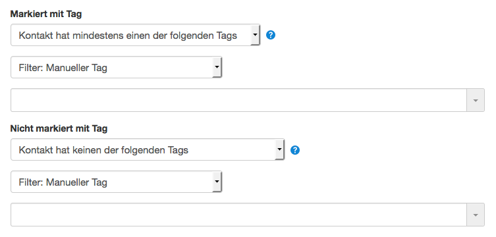Click the 'Kontakt hat mindestens' text in the dropdown
The height and width of the screenshot is (237, 496).
[x=71, y=36]
